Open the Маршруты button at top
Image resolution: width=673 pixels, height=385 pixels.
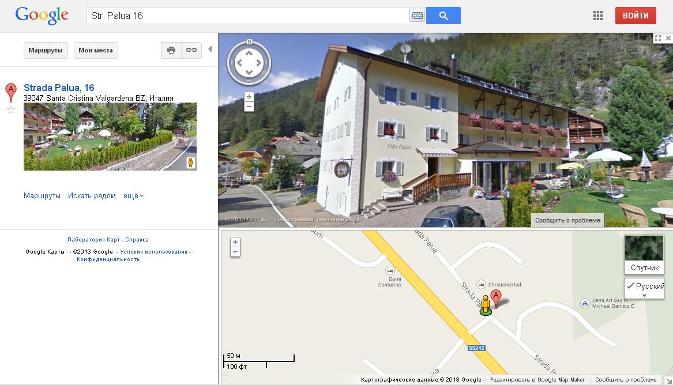coord(46,50)
